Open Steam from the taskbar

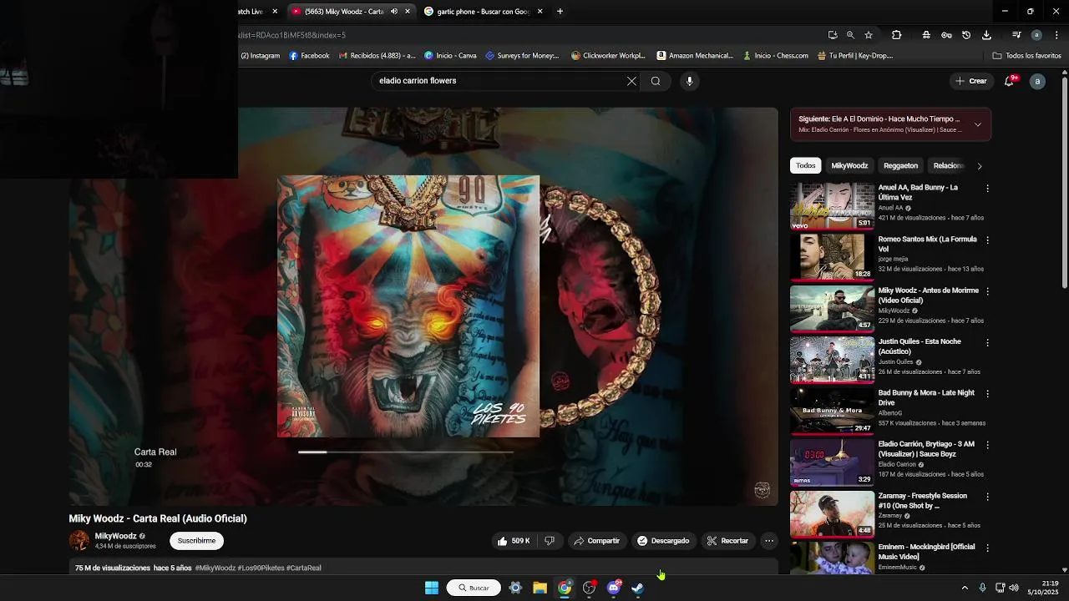(x=638, y=588)
